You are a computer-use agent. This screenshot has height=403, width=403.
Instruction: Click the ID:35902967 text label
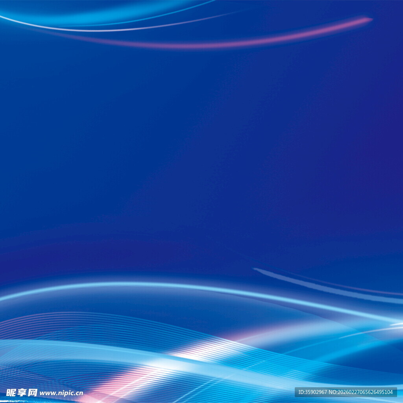click(x=312, y=392)
